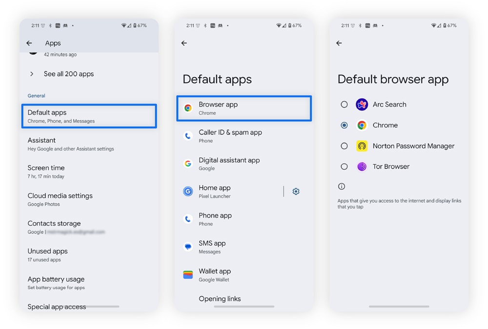Select the Chrome radio button
The width and height of the screenshot is (488, 329).
point(344,125)
